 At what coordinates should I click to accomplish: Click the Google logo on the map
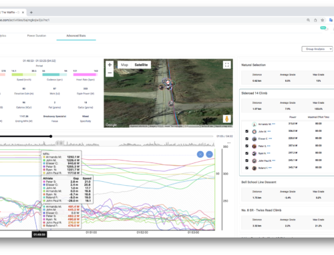coord(111,125)
